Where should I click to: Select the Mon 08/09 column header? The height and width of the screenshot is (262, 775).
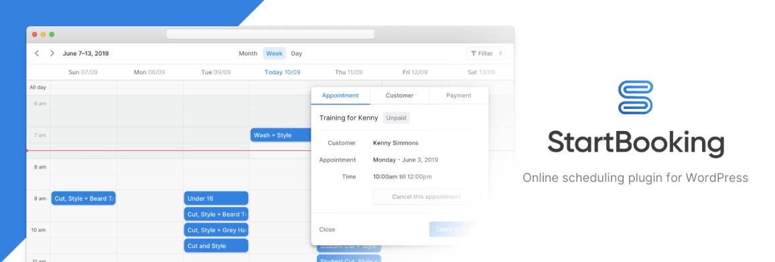[149, 72]
